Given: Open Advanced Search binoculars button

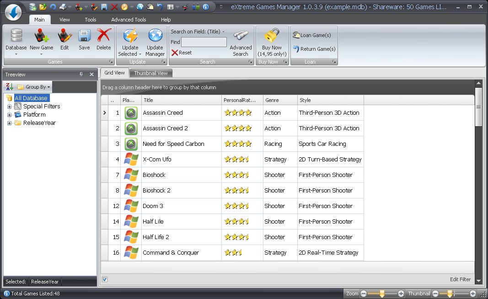Looking at the screenshot, I should 241,43.
